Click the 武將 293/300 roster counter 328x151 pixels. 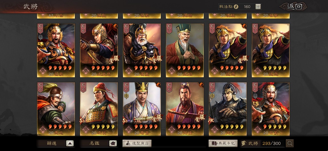262,143
